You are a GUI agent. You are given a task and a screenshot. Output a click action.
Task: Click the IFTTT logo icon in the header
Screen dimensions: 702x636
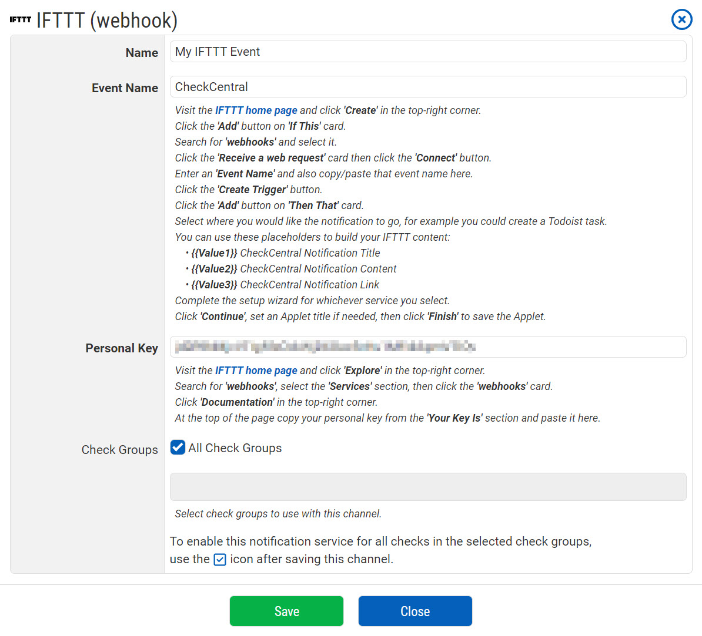click(x=20, y=20)
